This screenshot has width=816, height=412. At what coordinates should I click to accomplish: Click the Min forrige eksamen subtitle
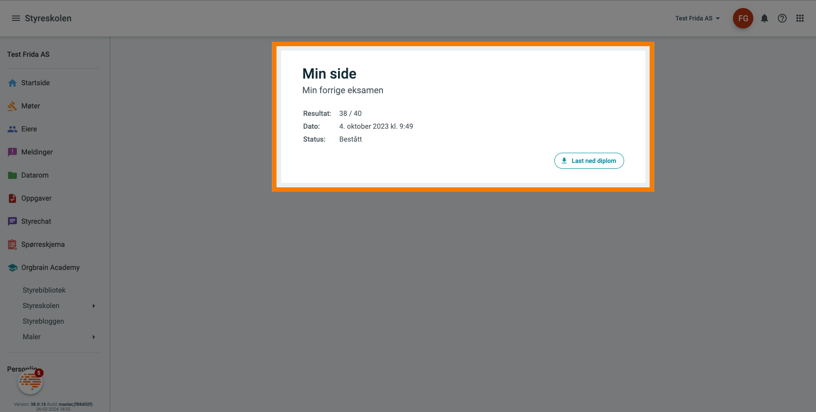point(343,90)
